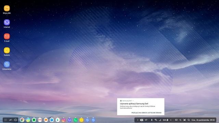Open the colorful pastel app in taskbar
This screenshot has height=123, width=219.
(x=28, y=120)
